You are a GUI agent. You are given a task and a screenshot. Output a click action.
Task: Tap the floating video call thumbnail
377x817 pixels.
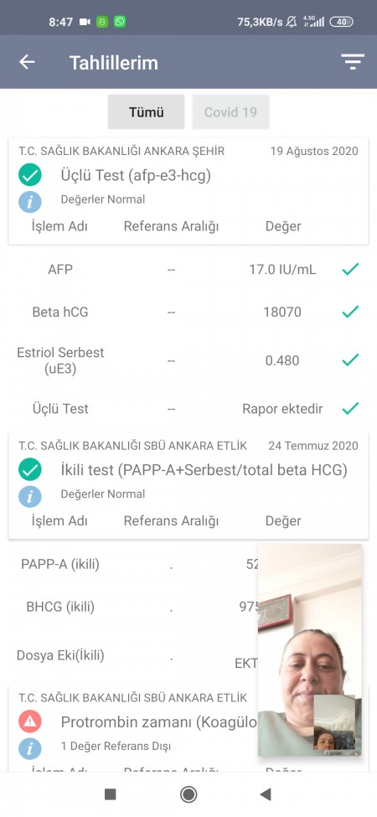(310, 649)
